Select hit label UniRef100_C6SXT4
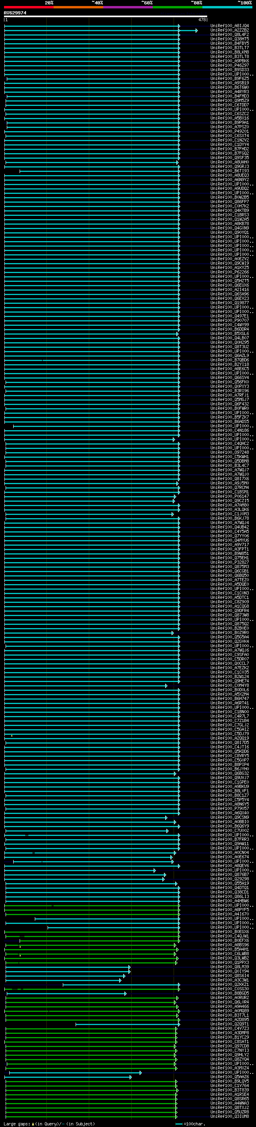The width and height of the screenshot is (256, 1127). (230, 136)
